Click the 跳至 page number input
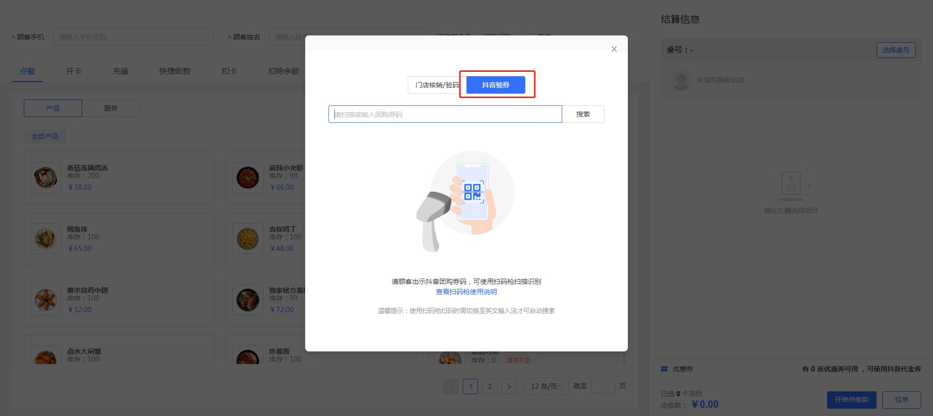 click(603, 386)
